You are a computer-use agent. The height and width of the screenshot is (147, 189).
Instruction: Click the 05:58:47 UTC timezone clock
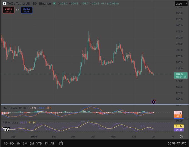177,143
